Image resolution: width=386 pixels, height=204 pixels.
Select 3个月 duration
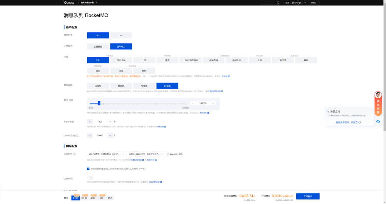click(x=84, y=198)
